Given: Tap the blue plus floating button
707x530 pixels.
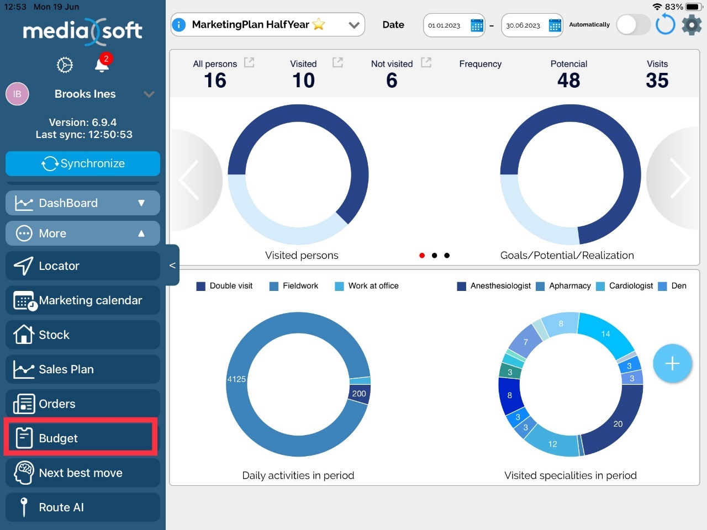Looking at the screenshot, I should click(672, 363).
